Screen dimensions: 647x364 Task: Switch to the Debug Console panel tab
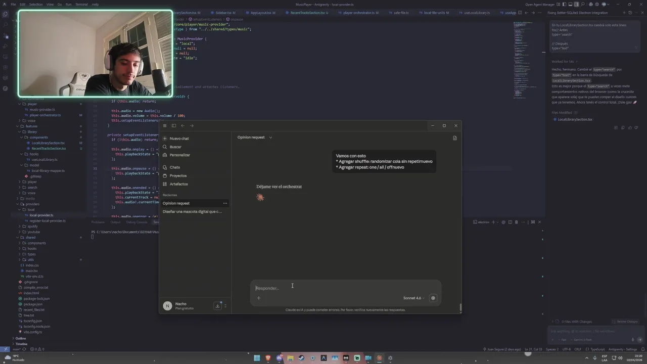click(x=136, y=222)
